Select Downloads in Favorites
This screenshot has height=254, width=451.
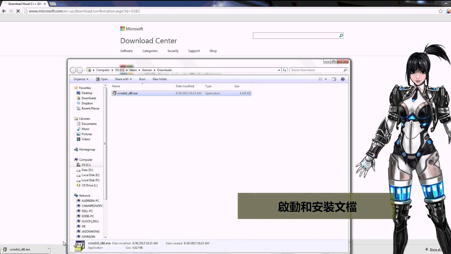click(89, 98)
